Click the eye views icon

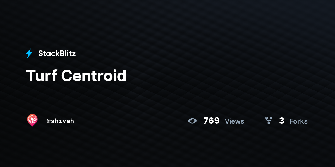point(192,121)
